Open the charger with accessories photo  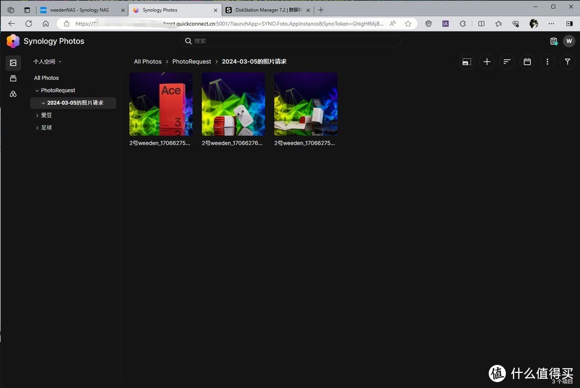(306, 104)
